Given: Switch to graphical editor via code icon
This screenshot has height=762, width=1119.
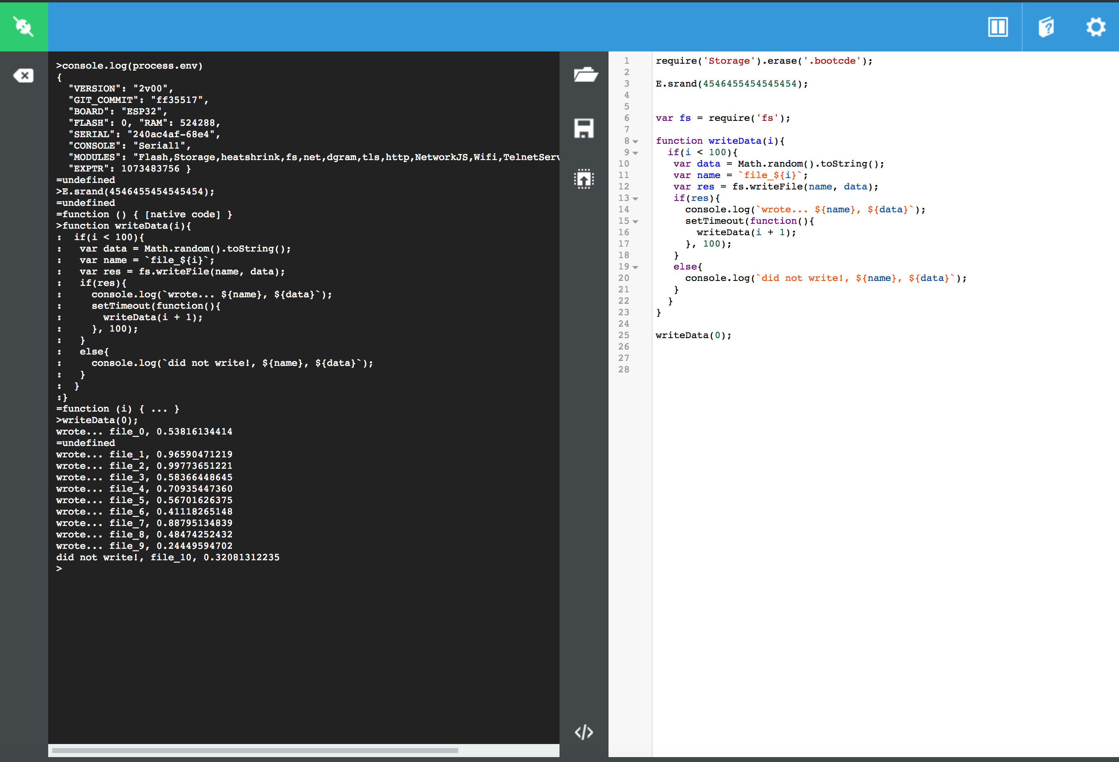Looking at the screenshot, I should click(x=584, y=732).
